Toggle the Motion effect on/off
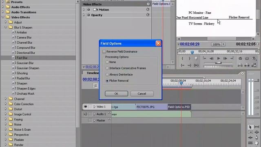 (89, 10)
